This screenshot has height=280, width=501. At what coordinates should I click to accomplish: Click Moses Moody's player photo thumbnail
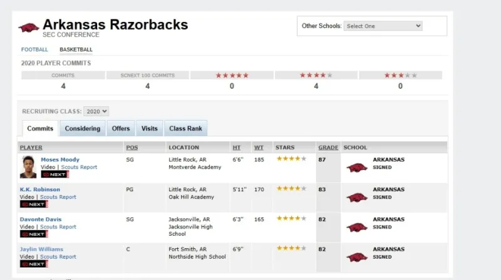tap(28, 166)
